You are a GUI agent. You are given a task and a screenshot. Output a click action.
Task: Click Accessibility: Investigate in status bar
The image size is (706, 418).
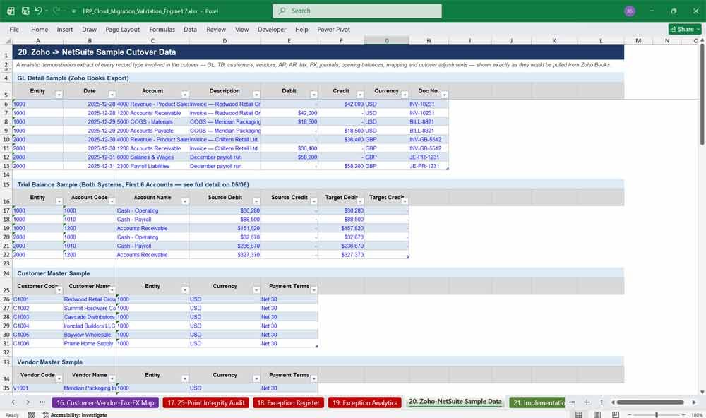(75, 415)
